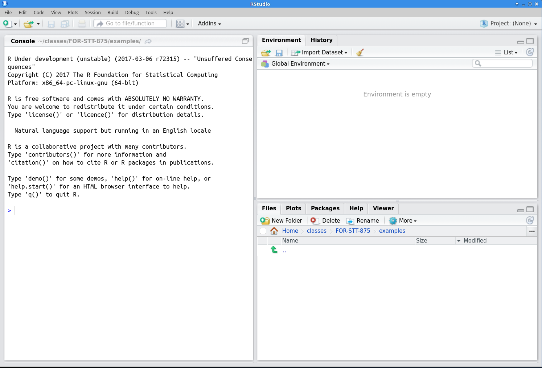
Task: Open the File menu
Action: coord(8,12)
